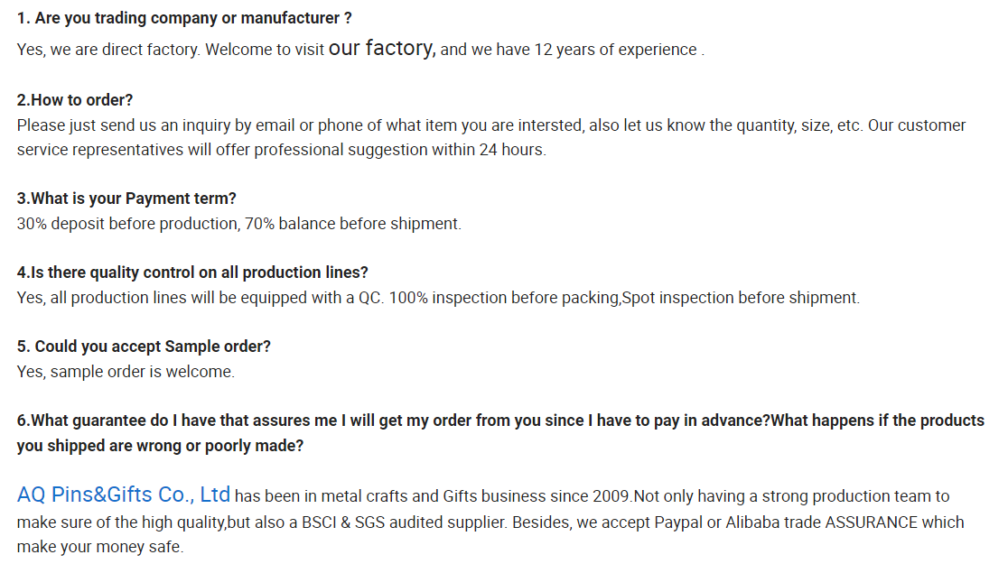Click the "What is your Payment term?" heading
The image size is (1008, 564).
[126, 199]
